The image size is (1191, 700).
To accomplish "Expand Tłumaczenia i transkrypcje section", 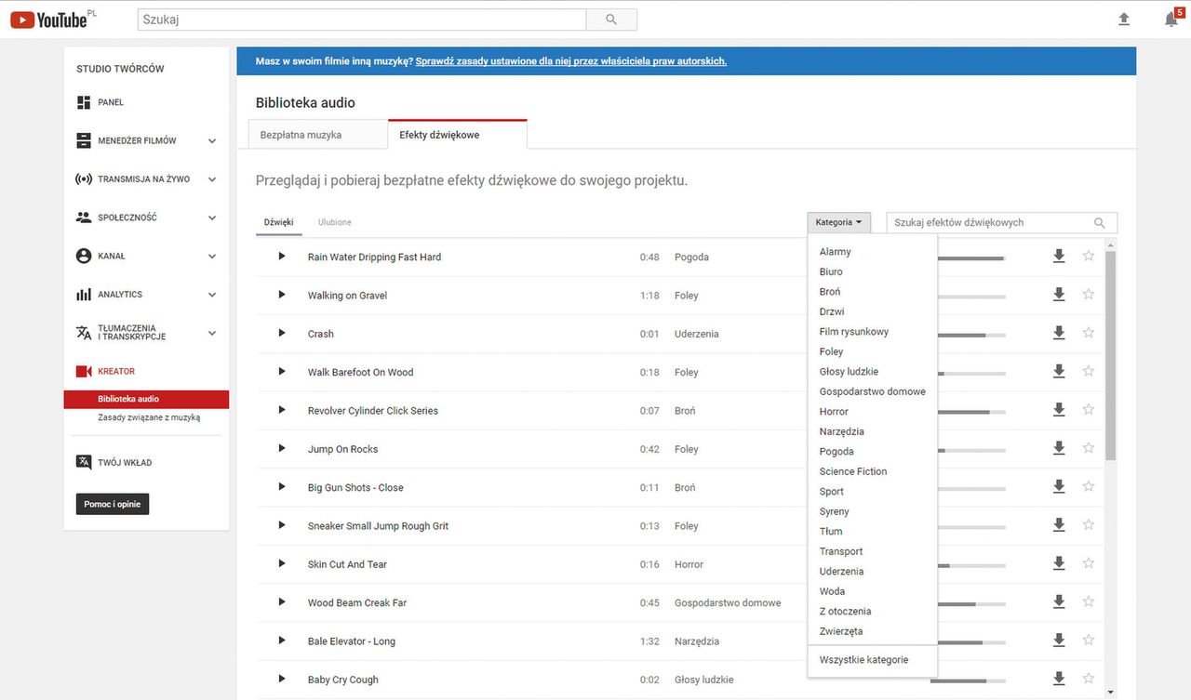I will click(212, 333).
